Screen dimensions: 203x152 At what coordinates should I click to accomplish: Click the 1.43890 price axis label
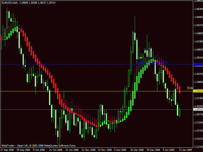tap(198, 33)
